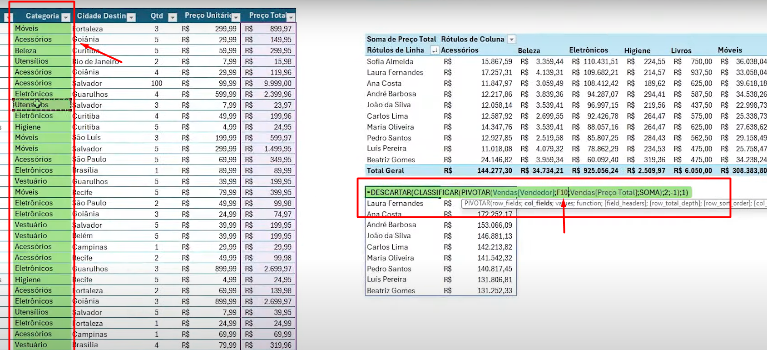
Task: Select the quantity cell showing 100
Action: [157, 83]
